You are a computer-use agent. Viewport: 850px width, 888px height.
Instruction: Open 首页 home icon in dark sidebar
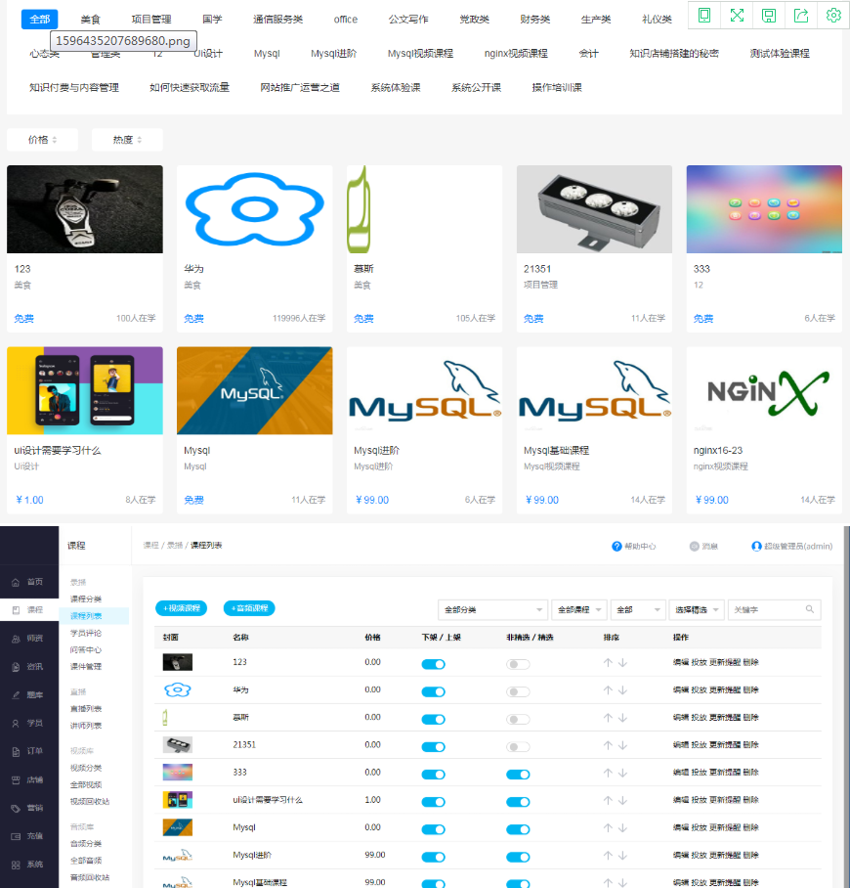16,582
